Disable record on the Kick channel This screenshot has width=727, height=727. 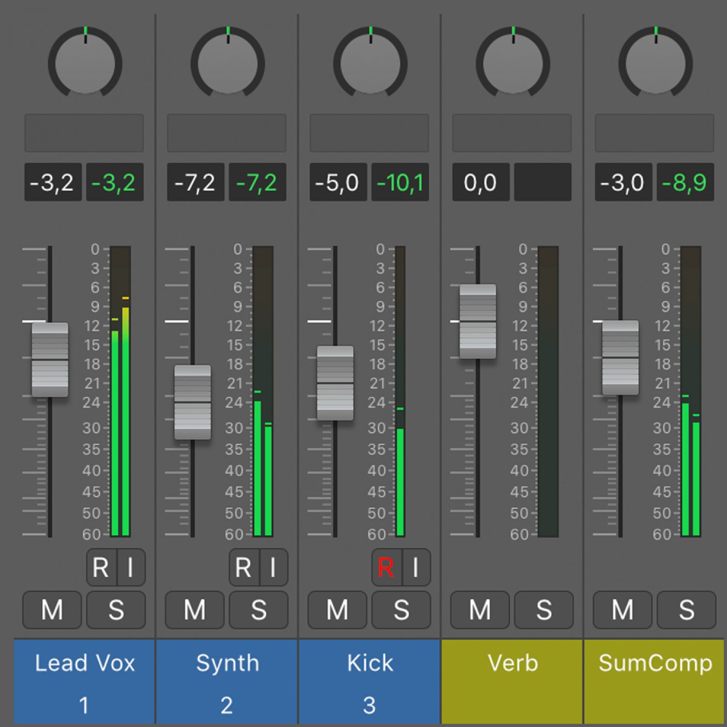(x=386, y=567)
